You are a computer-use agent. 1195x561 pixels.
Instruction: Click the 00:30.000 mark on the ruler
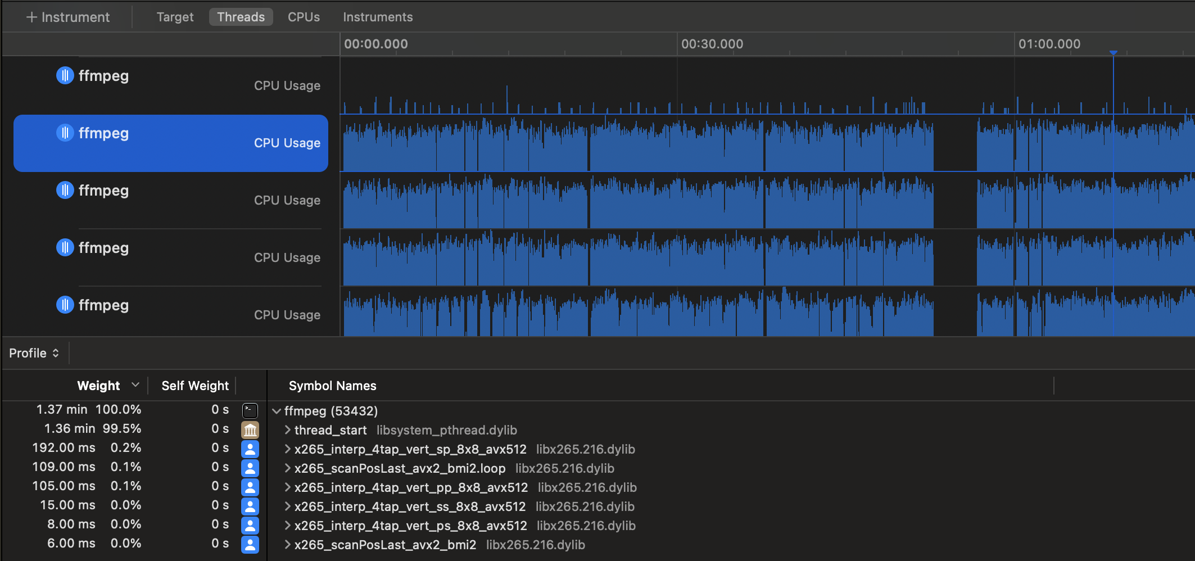712,44
